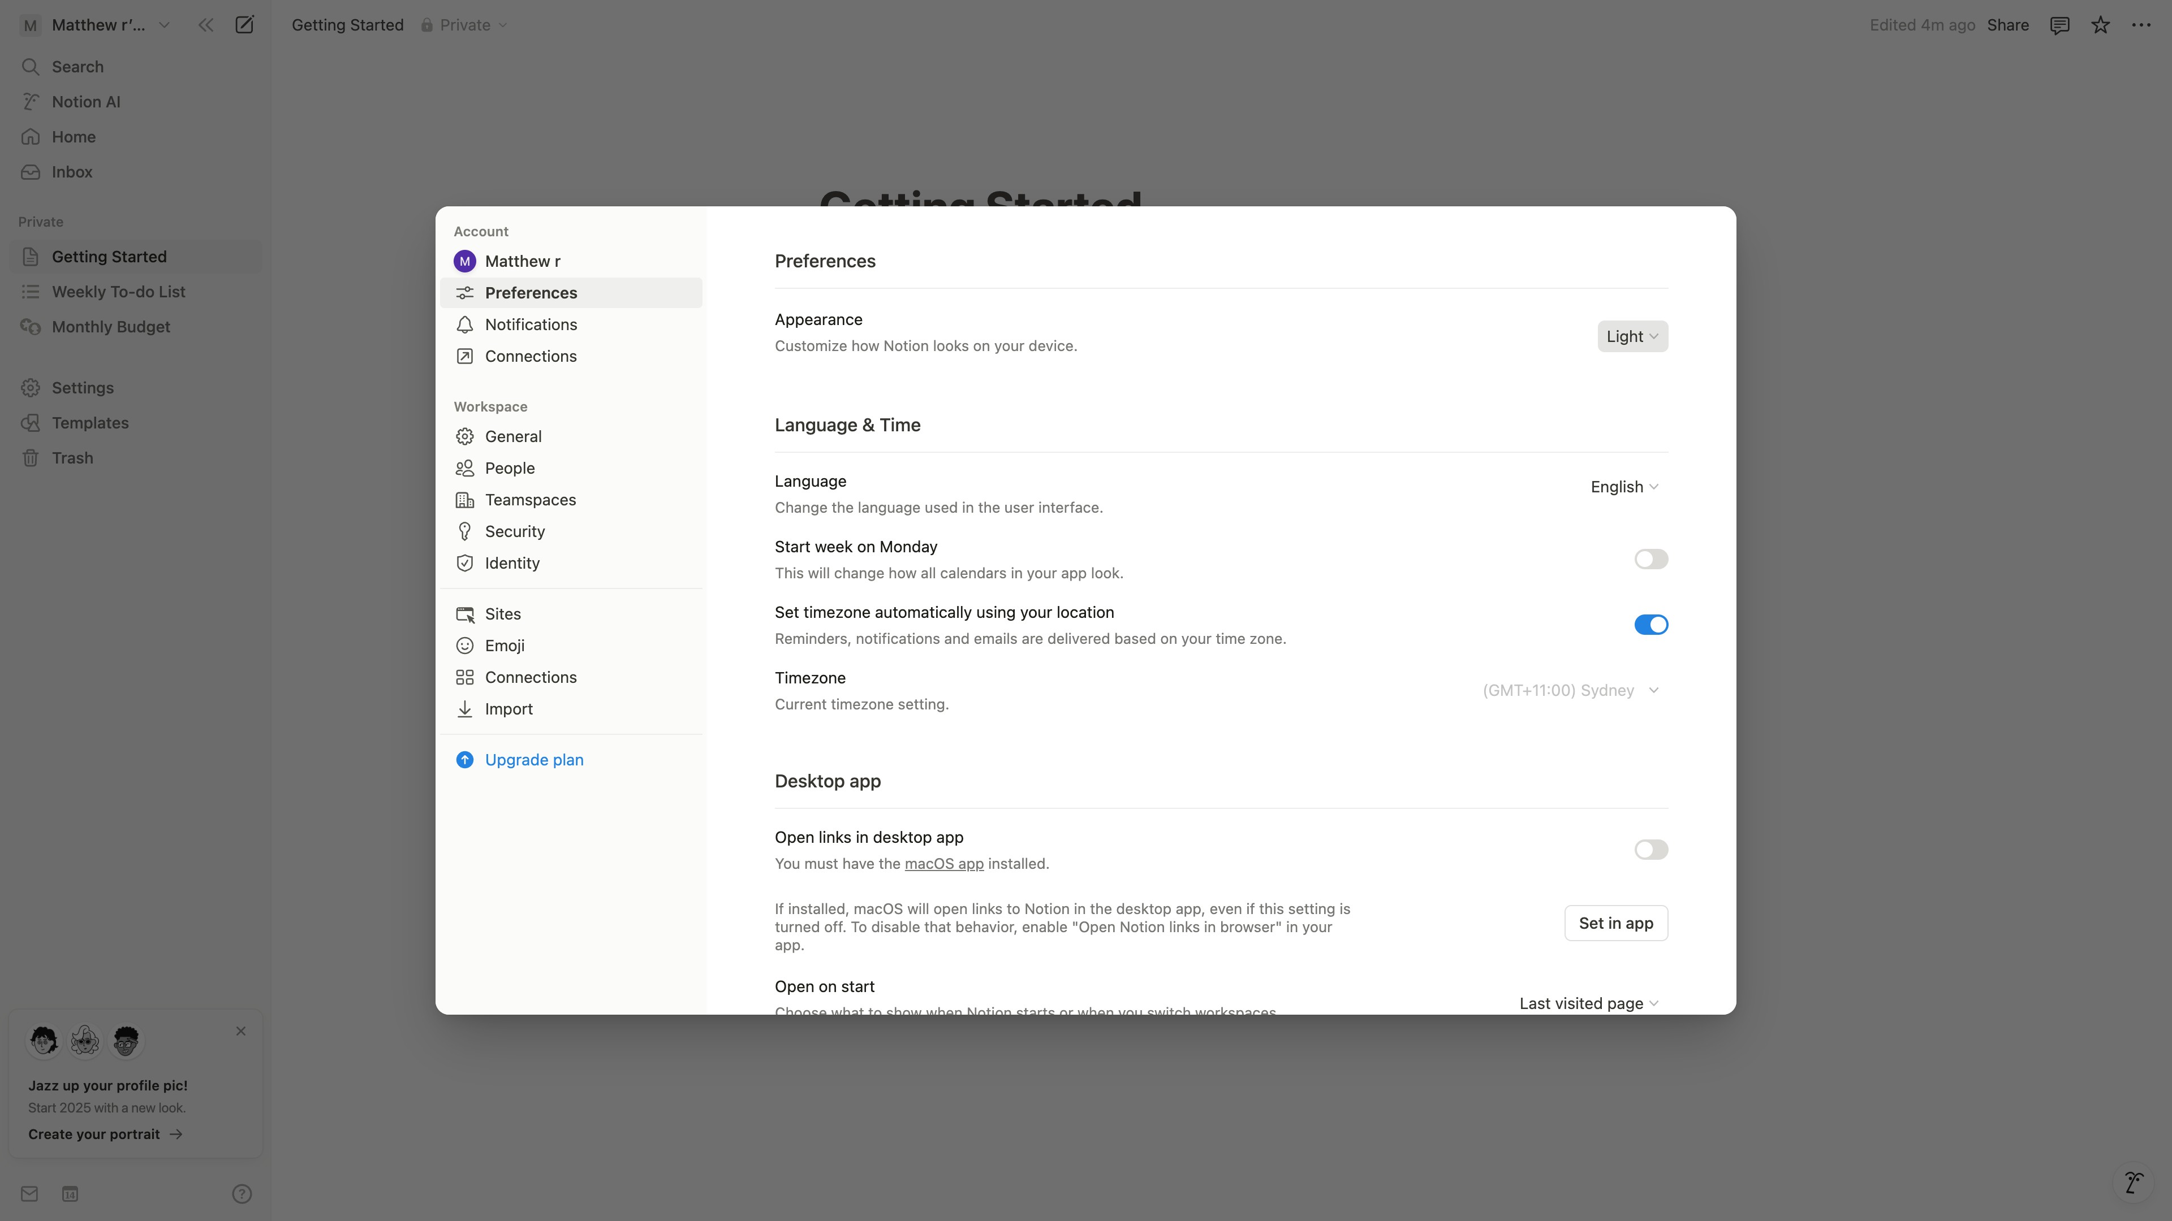Open the Notion AI floating button
2172x1221 pixels.
click(x=2133, y=1182)
